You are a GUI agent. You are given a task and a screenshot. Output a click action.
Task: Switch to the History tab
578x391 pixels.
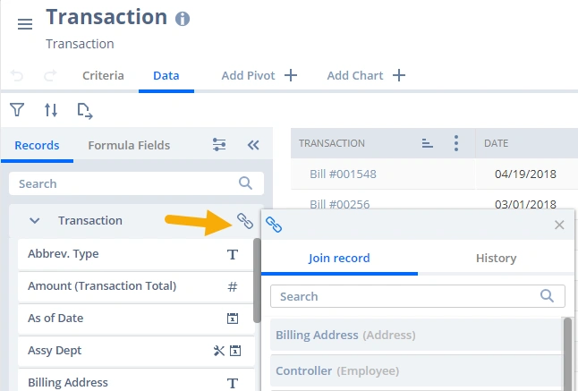coord(496,259)
